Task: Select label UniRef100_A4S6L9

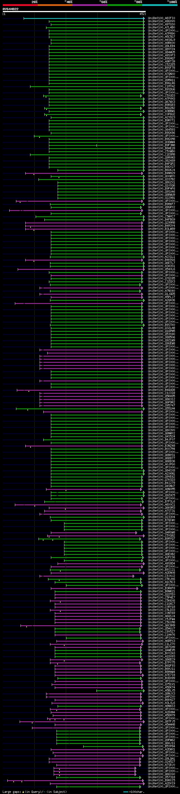Action: (x=161, y=40)
